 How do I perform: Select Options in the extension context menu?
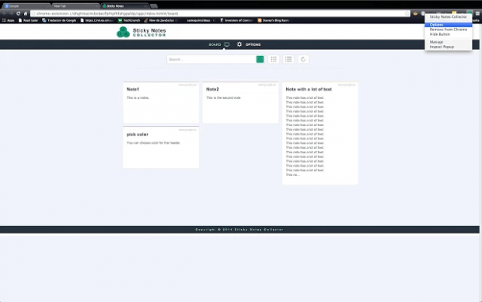449,25
